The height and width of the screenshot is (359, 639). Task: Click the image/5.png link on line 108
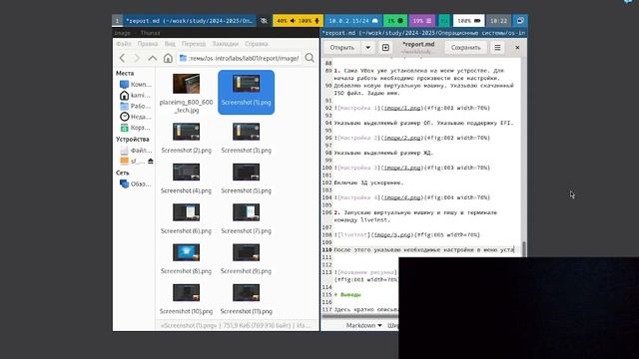pyautogui.click(x=392, y=235)
